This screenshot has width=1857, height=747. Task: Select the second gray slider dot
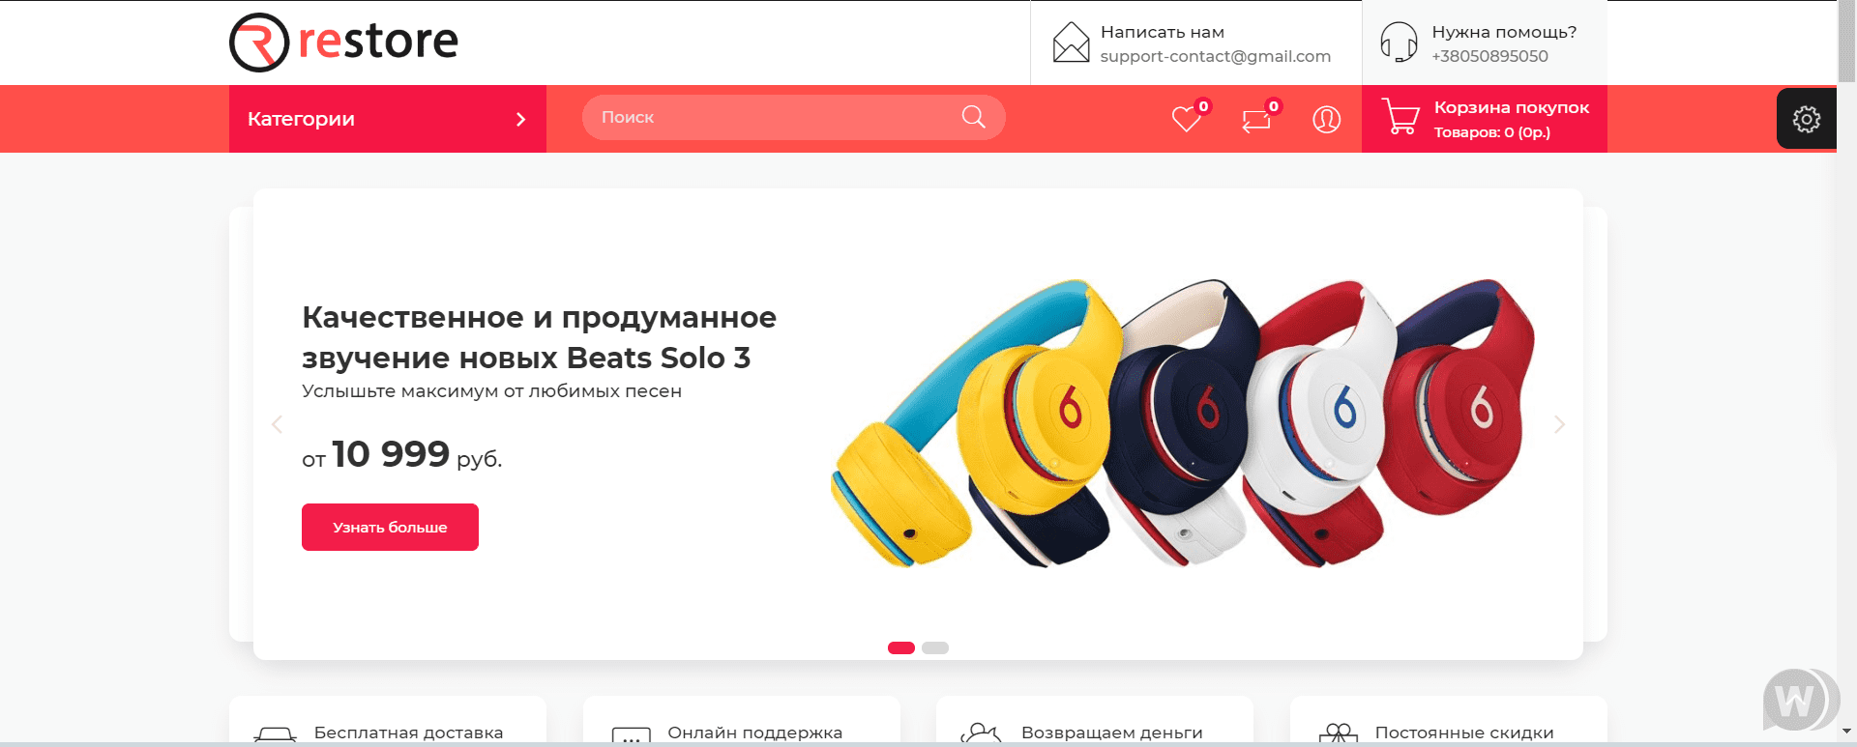(935, 647)
